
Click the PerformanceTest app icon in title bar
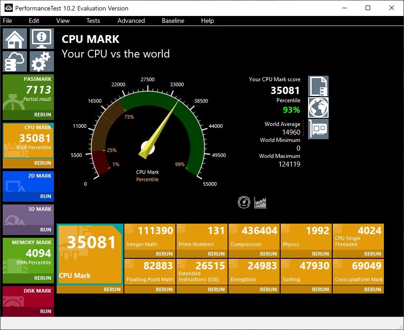(9, 8)
